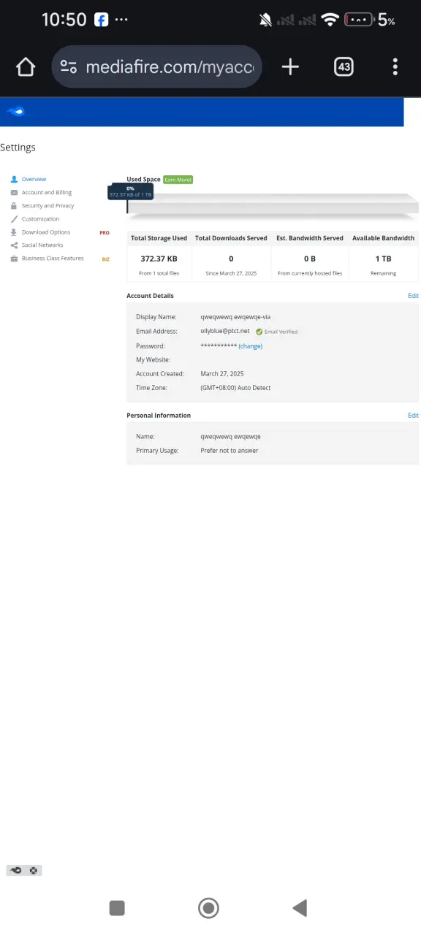
Task: Tap the mediafire.com address bar field
Action: click(157, 67)
